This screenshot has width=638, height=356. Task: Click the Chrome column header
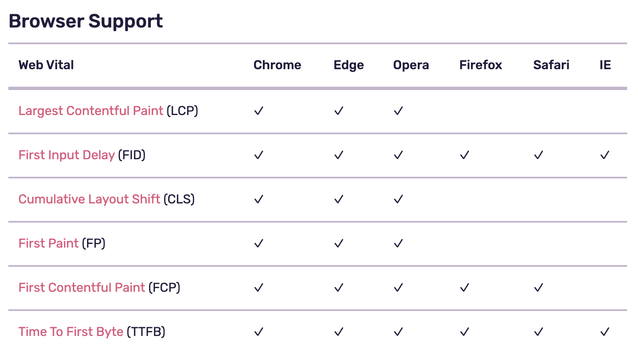click(x=277, y=65)
